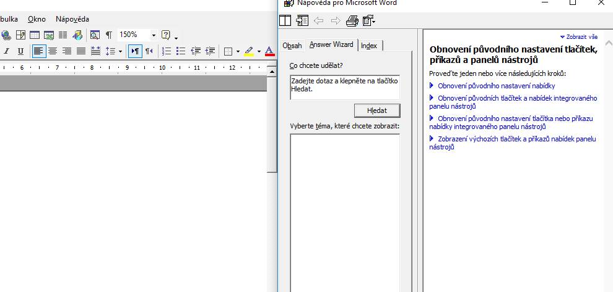
Task: Toggle the Document Map icon
Action: click(95, 35)
